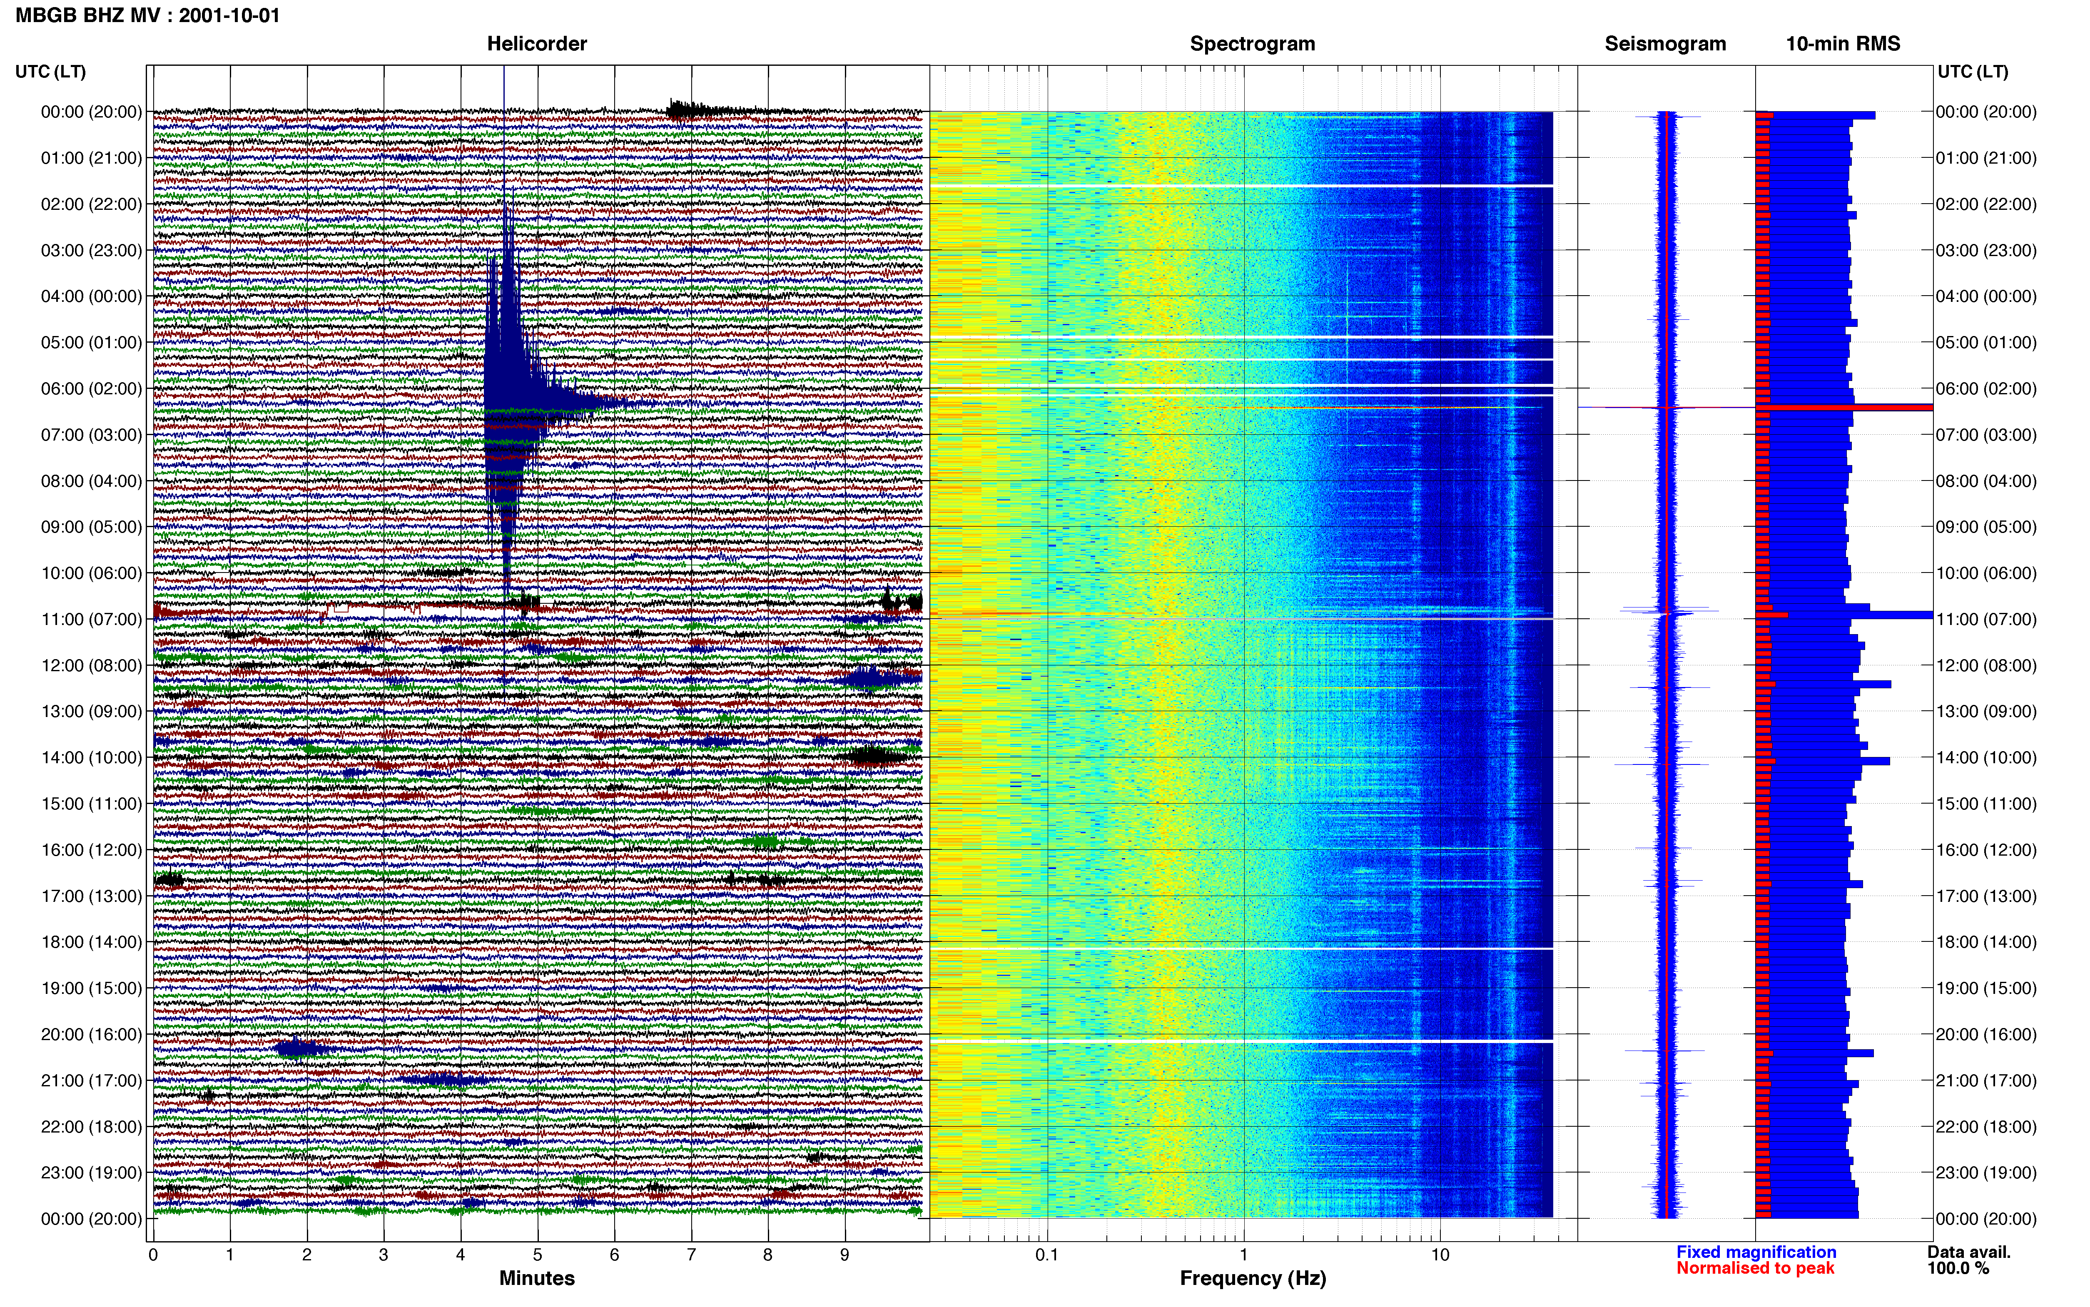Click the left '03:00 (23:00)' time label
Image resolution: width=2090 pixels, height=1307 pixels.
[92, 250]
